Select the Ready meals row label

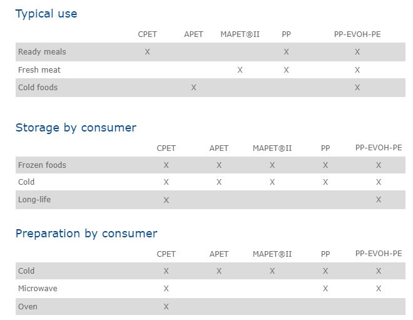tap(42, 52)
